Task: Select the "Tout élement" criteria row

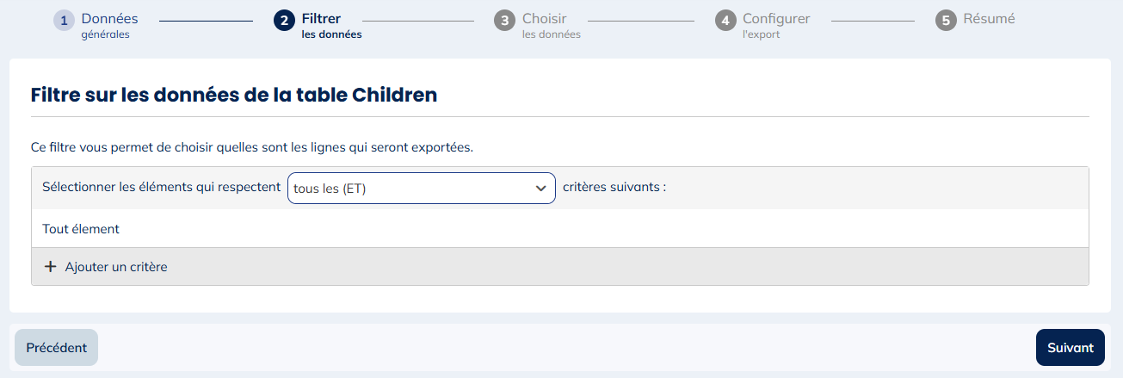Action: (x=81, y=229)
